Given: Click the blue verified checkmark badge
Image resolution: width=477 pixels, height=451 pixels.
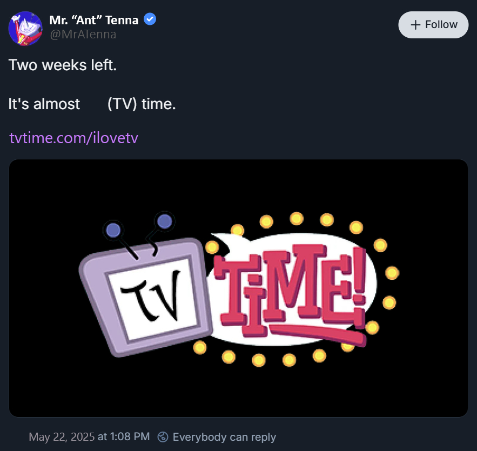Looking at the screenshot, I should point(150,20).
